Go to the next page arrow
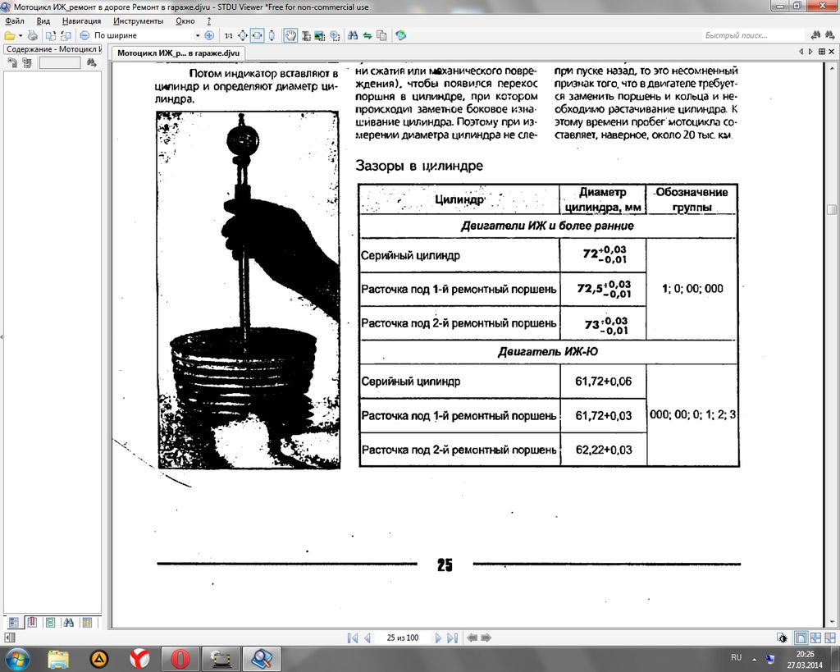 (438, 638)
